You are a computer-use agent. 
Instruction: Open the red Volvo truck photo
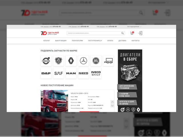(54, 101)
